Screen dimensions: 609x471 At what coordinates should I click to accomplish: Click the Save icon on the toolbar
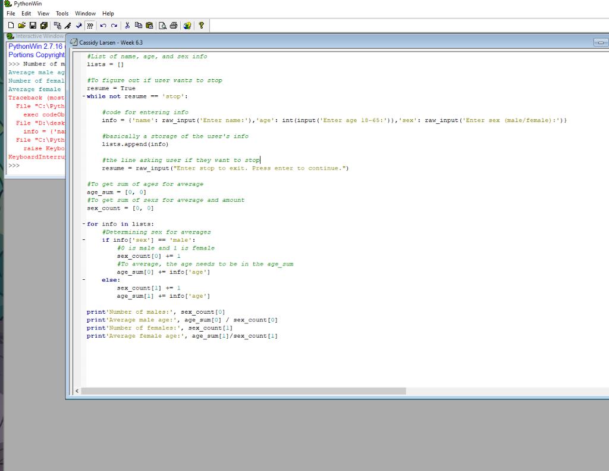coord(32,25)
